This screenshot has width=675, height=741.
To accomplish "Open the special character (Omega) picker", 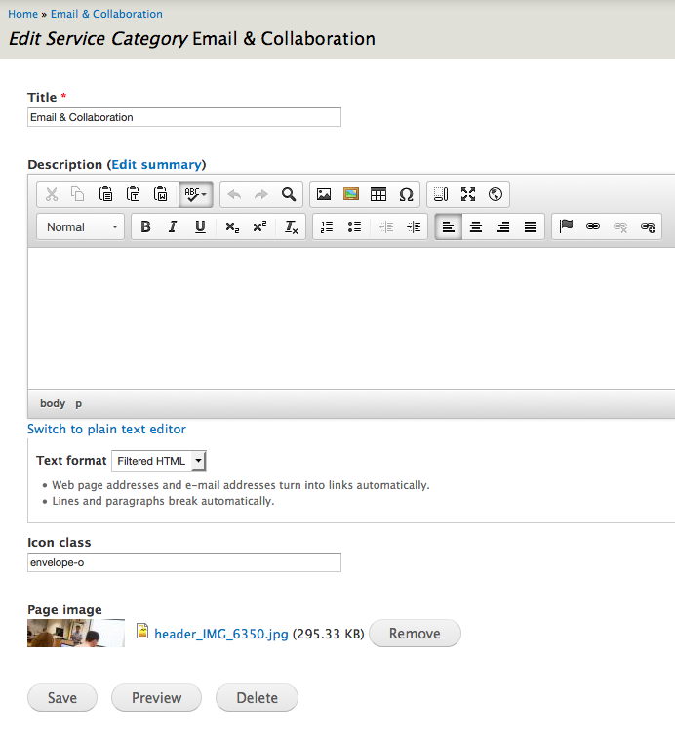I will click(x=406, y=194).
